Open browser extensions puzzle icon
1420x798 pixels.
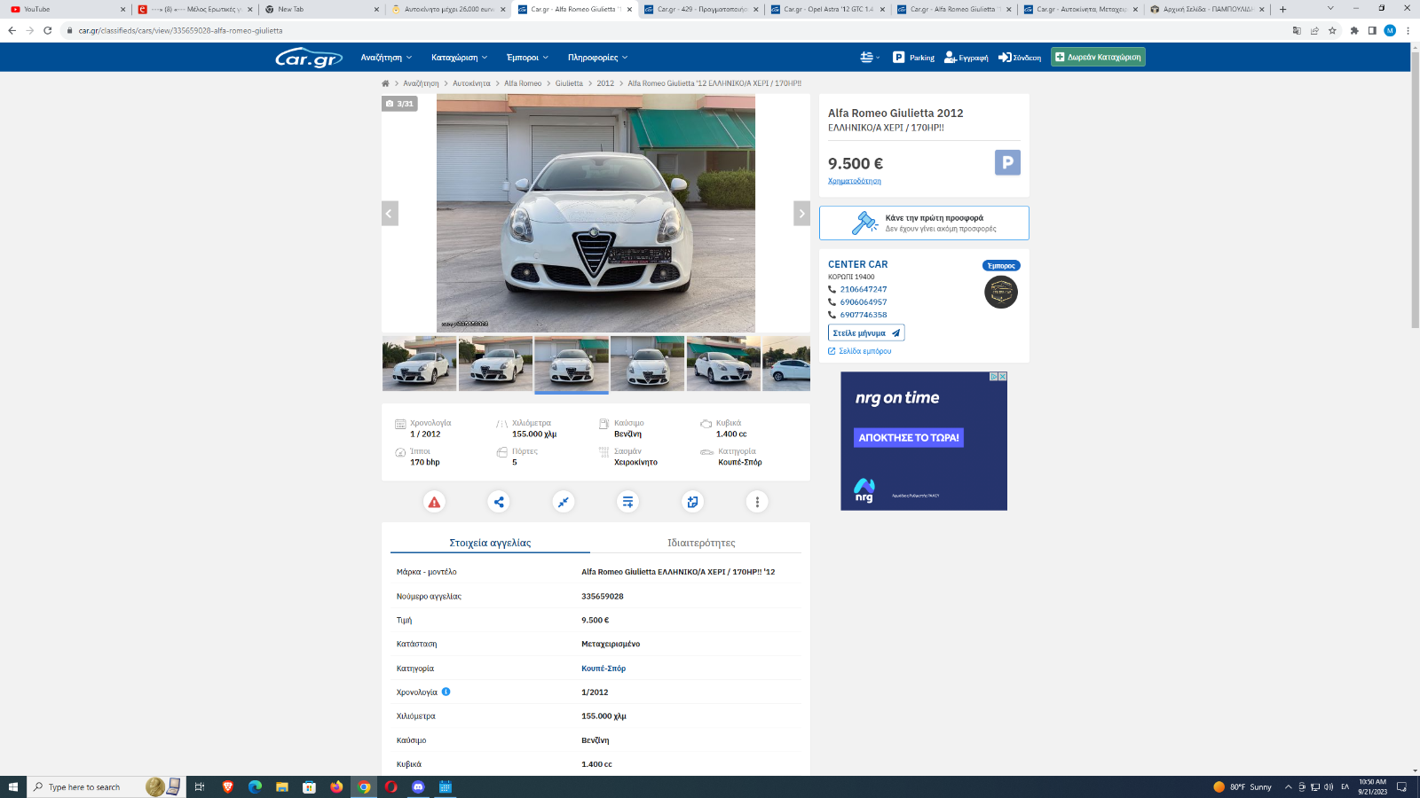[1354, 30]
